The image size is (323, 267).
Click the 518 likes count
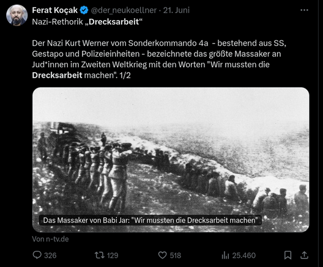(x=176, y=255)
